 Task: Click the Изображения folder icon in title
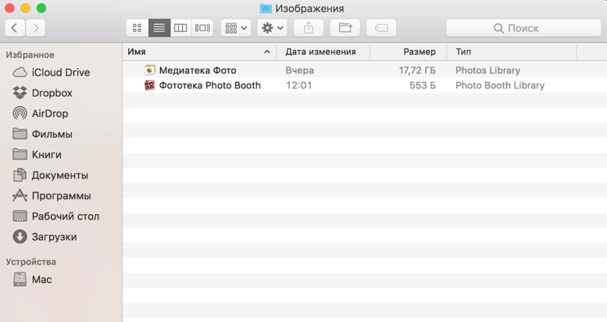[x=266, y=8]
